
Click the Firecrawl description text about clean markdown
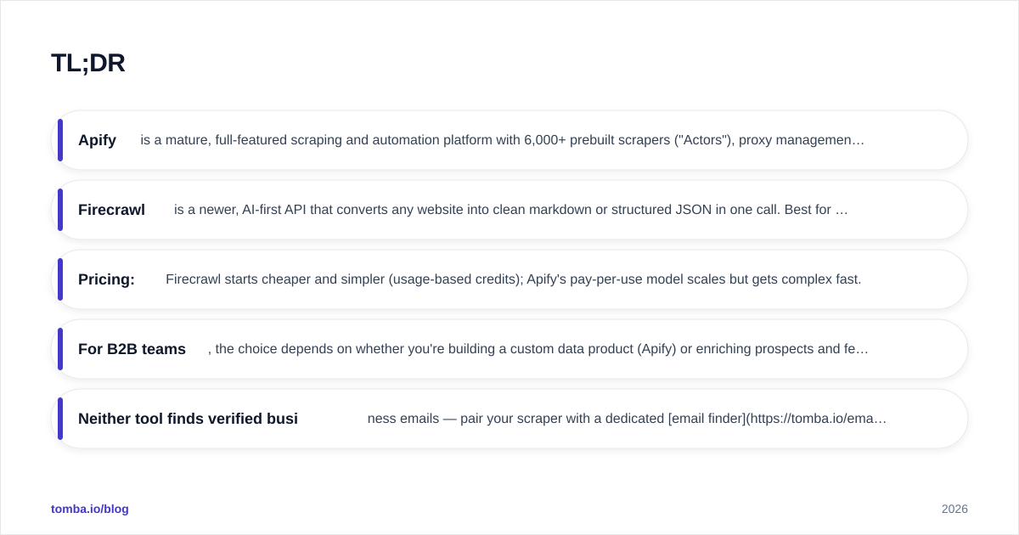[x=511, y=210]
